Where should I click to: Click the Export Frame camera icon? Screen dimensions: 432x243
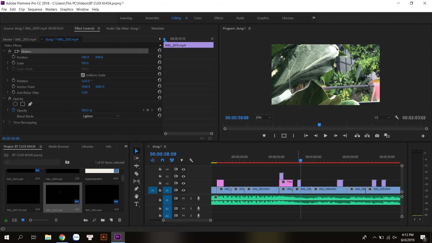[x=377, y=136]
